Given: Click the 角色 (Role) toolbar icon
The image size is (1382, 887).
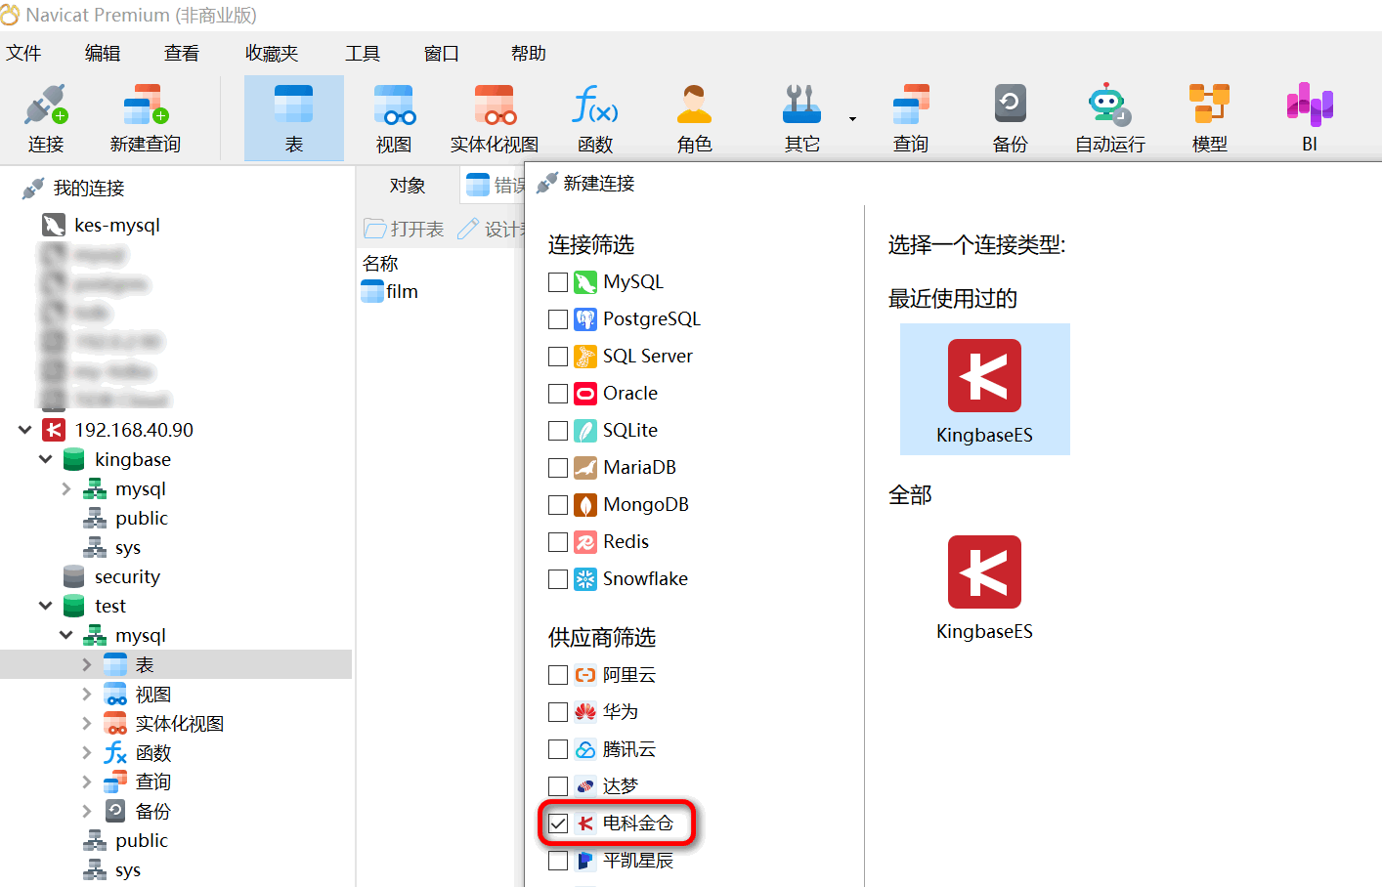Looking at the screenshot, I should coord(695,118).
